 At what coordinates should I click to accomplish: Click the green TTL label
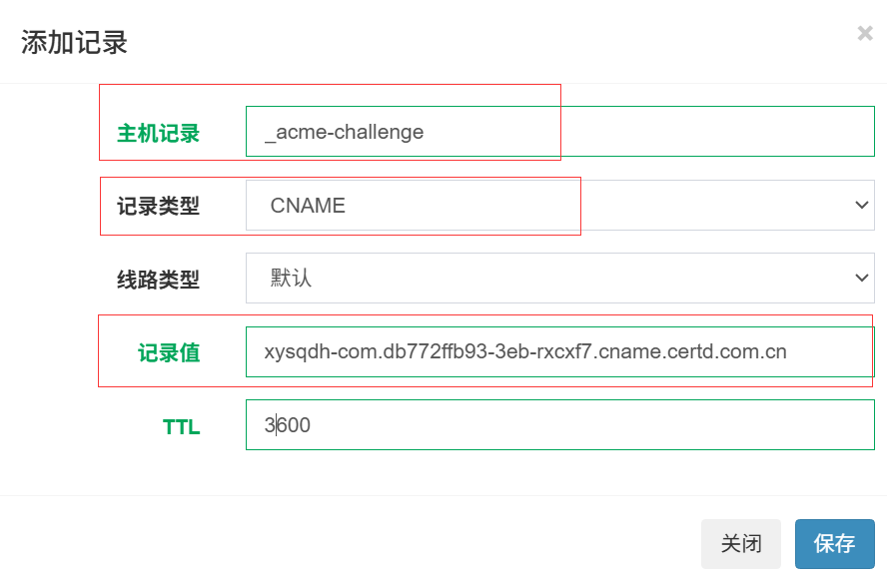[182, 427]
